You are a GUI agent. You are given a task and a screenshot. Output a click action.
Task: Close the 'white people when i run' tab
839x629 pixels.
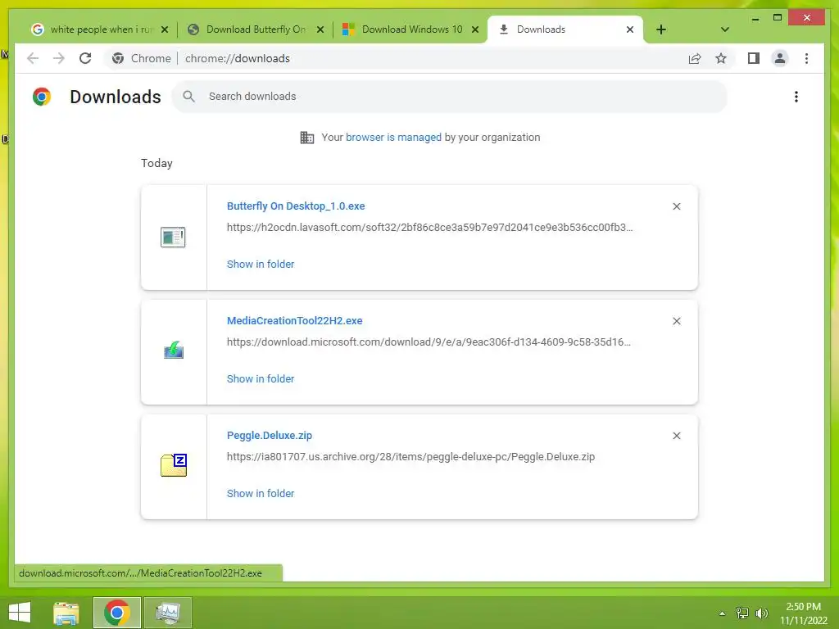pos(165,29)
